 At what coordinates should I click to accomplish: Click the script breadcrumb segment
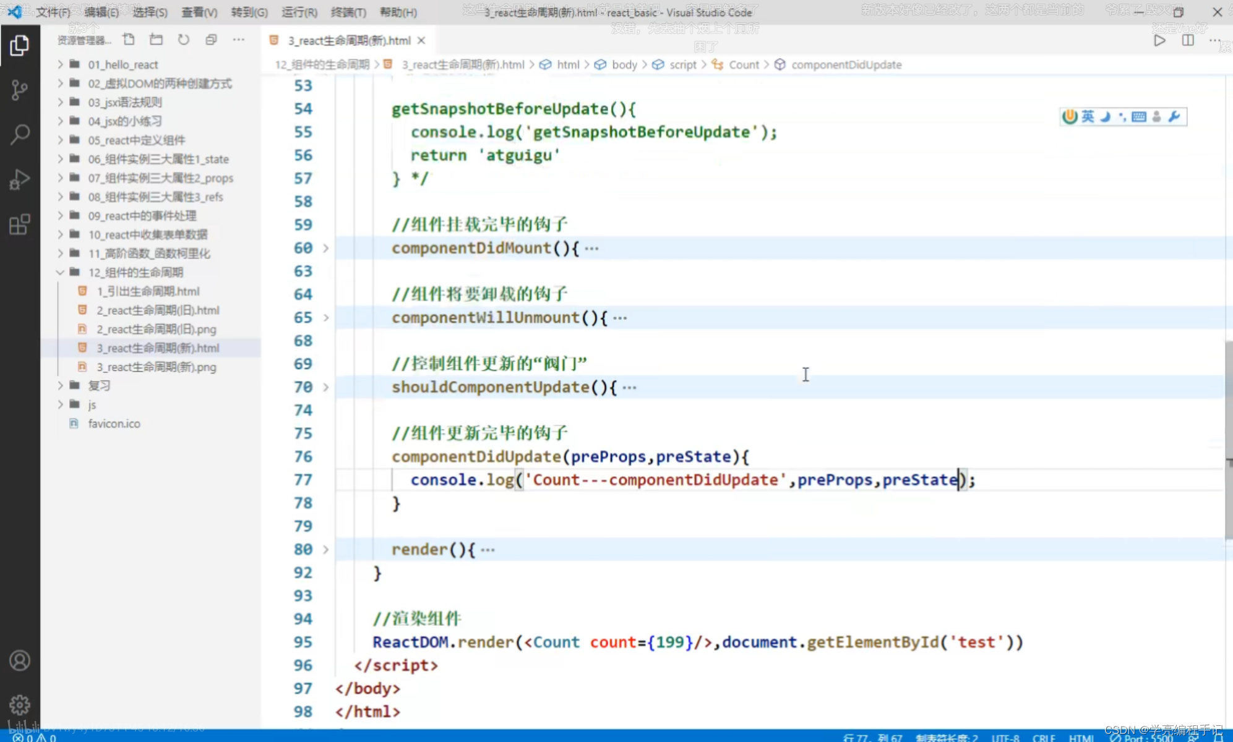pos(683,64)
